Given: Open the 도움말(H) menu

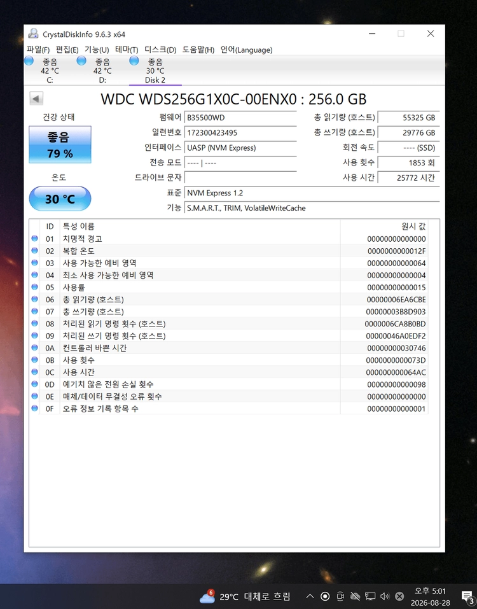Looking at the screenshot, I should [198, 50].
